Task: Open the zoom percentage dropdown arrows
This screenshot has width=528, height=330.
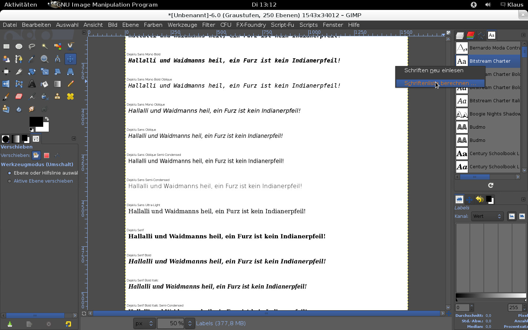Action: pos(190,323)
